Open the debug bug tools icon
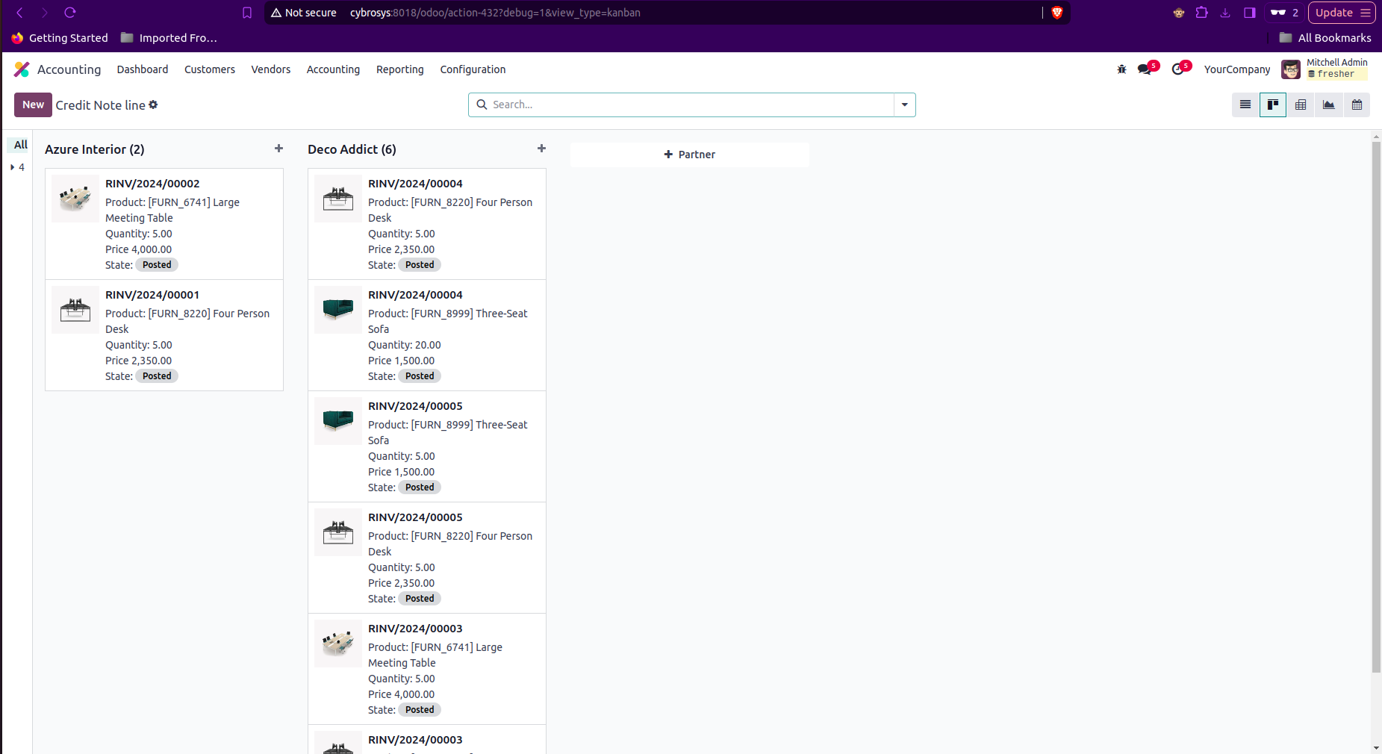The image size is (1382, 754). coord(1121,69)
